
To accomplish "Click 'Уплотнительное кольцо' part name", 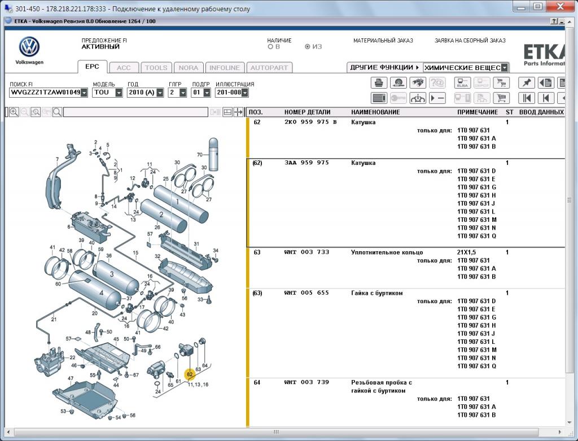I will pos(387,252).
